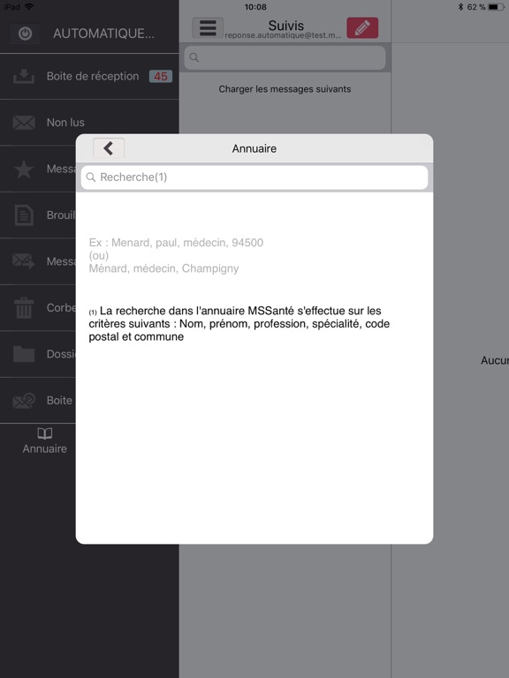The height and width of the screenshot is (678, 509).
Task: Click the trash can icon
Action: tap(24, 308)
